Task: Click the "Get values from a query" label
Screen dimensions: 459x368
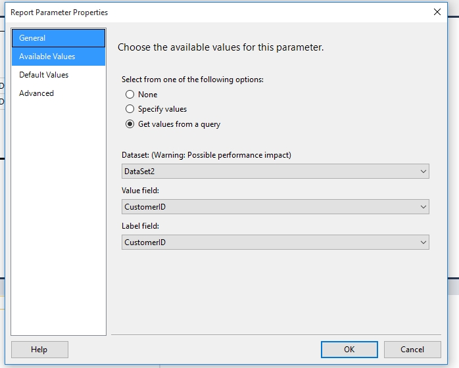Action: [179, 124]
